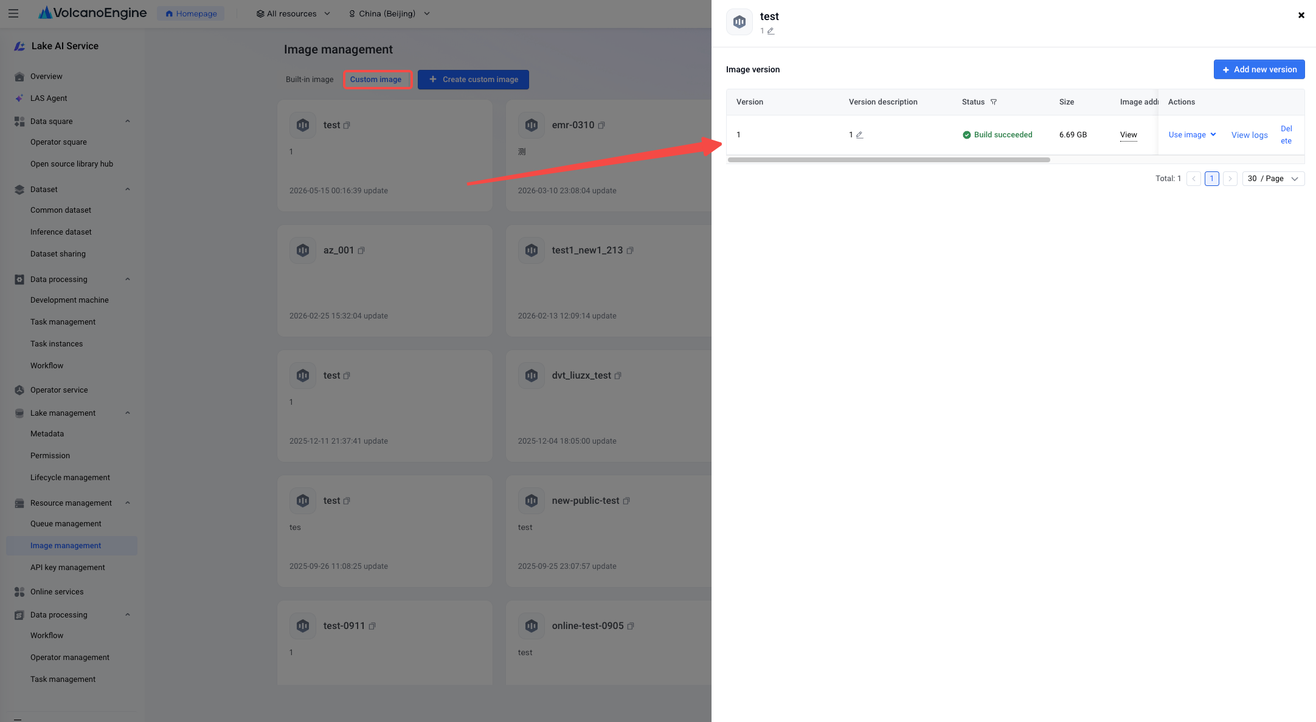Copy the test1_new1_213 image name
This screenshot has height=722, width=1316.
pos(630,250)
